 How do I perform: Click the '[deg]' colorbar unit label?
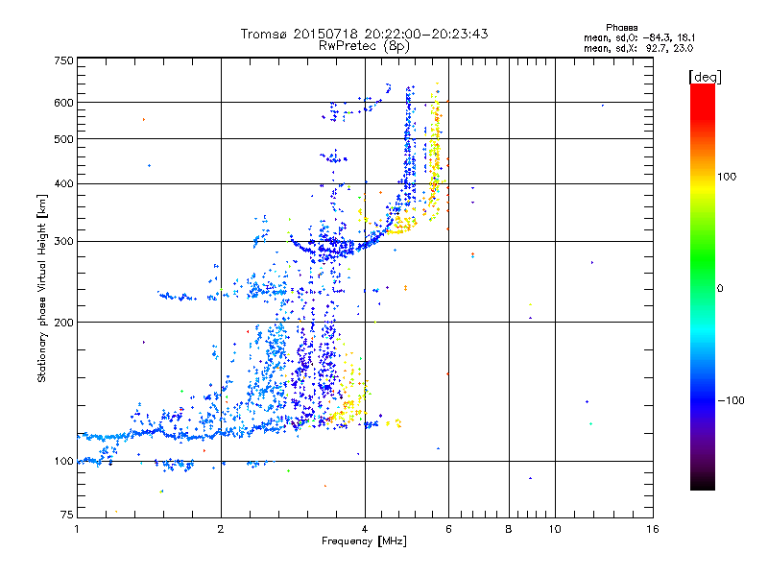tap(705, 78)
